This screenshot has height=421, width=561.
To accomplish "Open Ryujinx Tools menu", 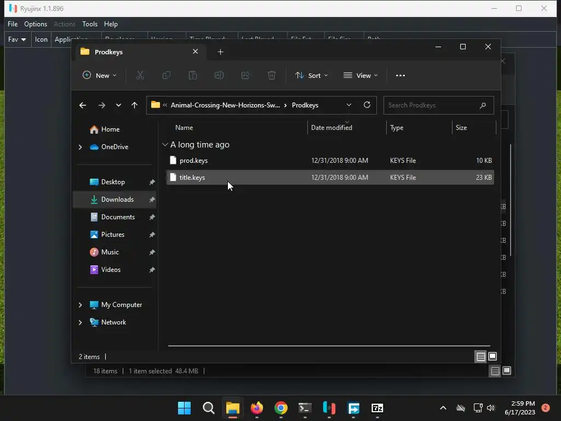I will tap(90, 24).
